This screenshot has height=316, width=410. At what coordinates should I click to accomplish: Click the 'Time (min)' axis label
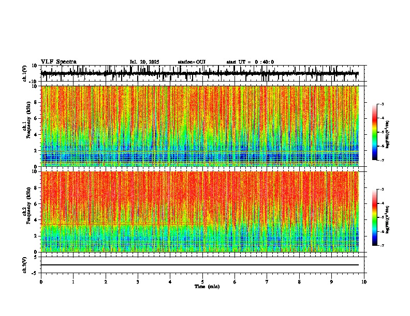tap(207, 287)
